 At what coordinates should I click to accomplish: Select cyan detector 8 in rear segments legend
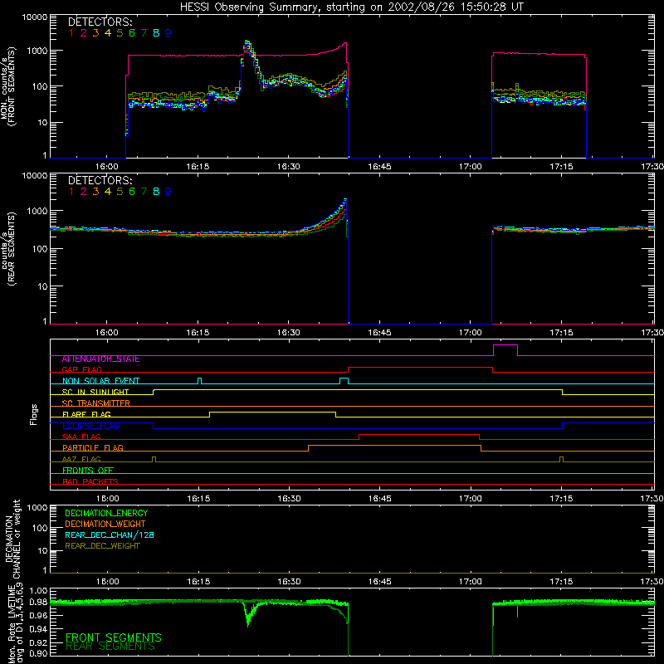[156, 192]
